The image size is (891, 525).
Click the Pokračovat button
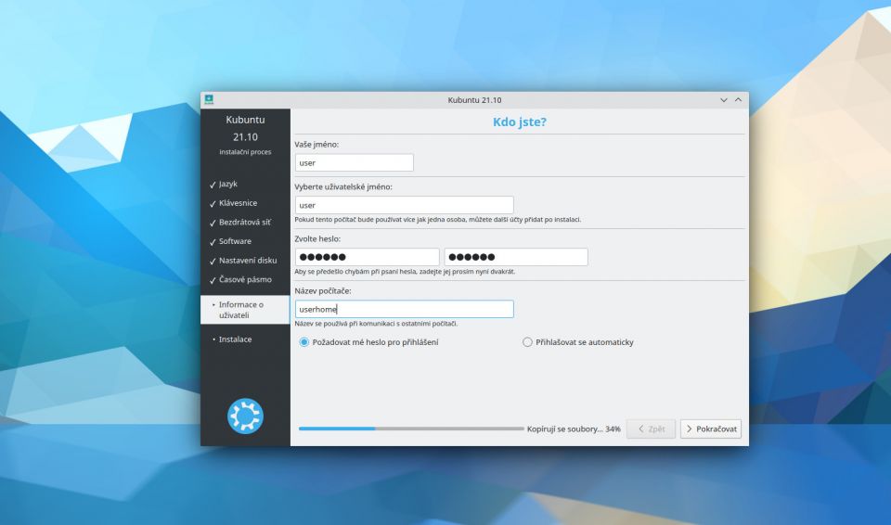point(711,429)
